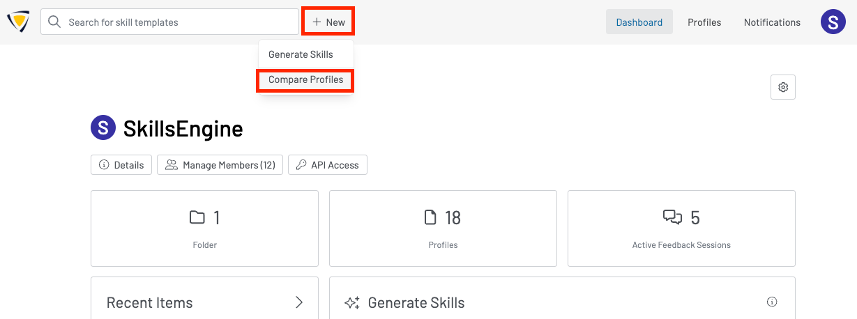The width and height of the screenshot is (857, 319).
Task: Click the SkillsEngine shield logo
Action: click(x=18, y=22)
